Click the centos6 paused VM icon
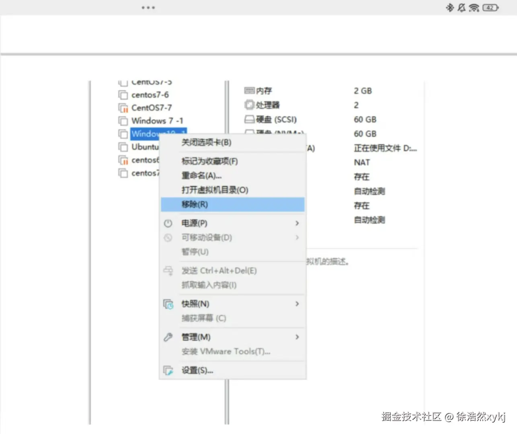This screenshot has height=434, width=517. click(123, 160)
